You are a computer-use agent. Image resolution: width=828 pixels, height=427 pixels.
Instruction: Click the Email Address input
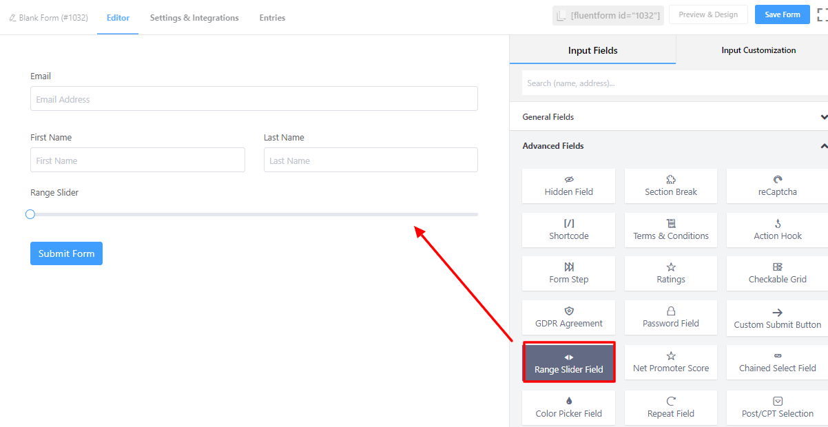pos(254,98)
